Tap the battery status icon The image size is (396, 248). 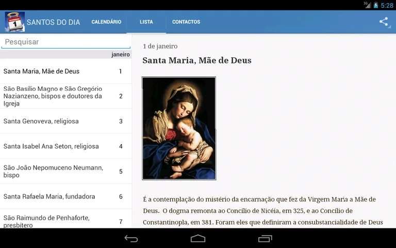(x=376, y=5)
